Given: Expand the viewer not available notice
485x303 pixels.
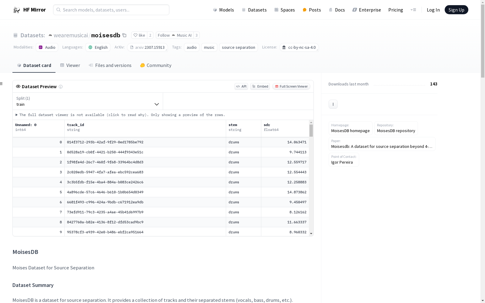Looking at the screenshot, I should click(x=120, y=115).
